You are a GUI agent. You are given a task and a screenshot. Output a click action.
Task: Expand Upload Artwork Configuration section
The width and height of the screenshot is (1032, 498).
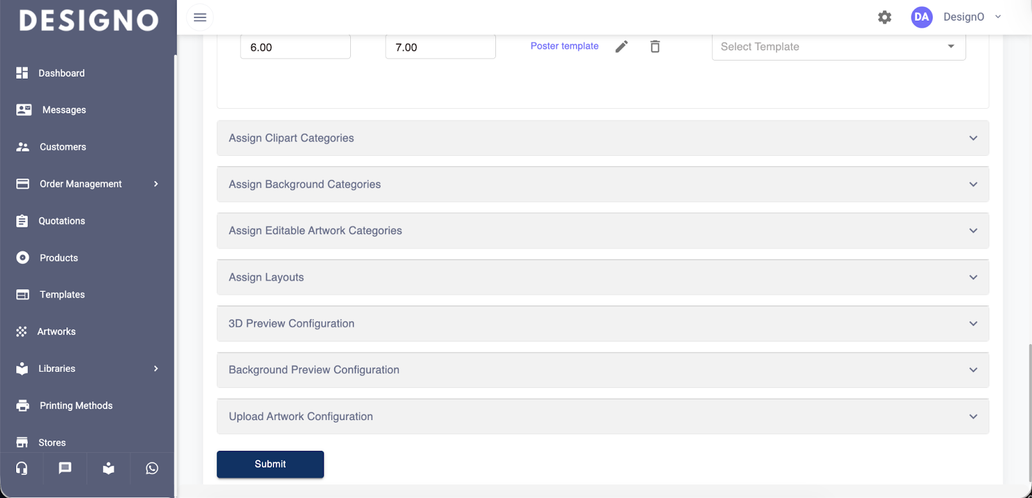(x=602, y=416)
